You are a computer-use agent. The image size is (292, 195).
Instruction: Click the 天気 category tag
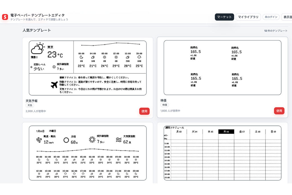pos(30,105)
